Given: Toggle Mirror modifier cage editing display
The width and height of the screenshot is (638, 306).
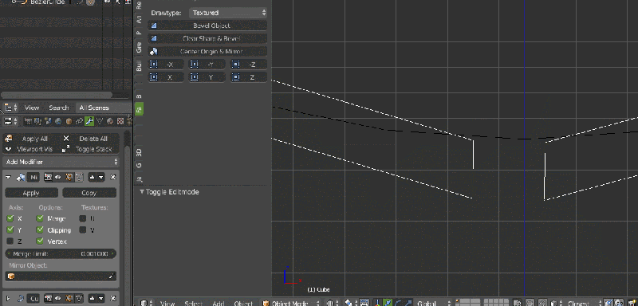Looking at the screenshot, I should 79,177.
